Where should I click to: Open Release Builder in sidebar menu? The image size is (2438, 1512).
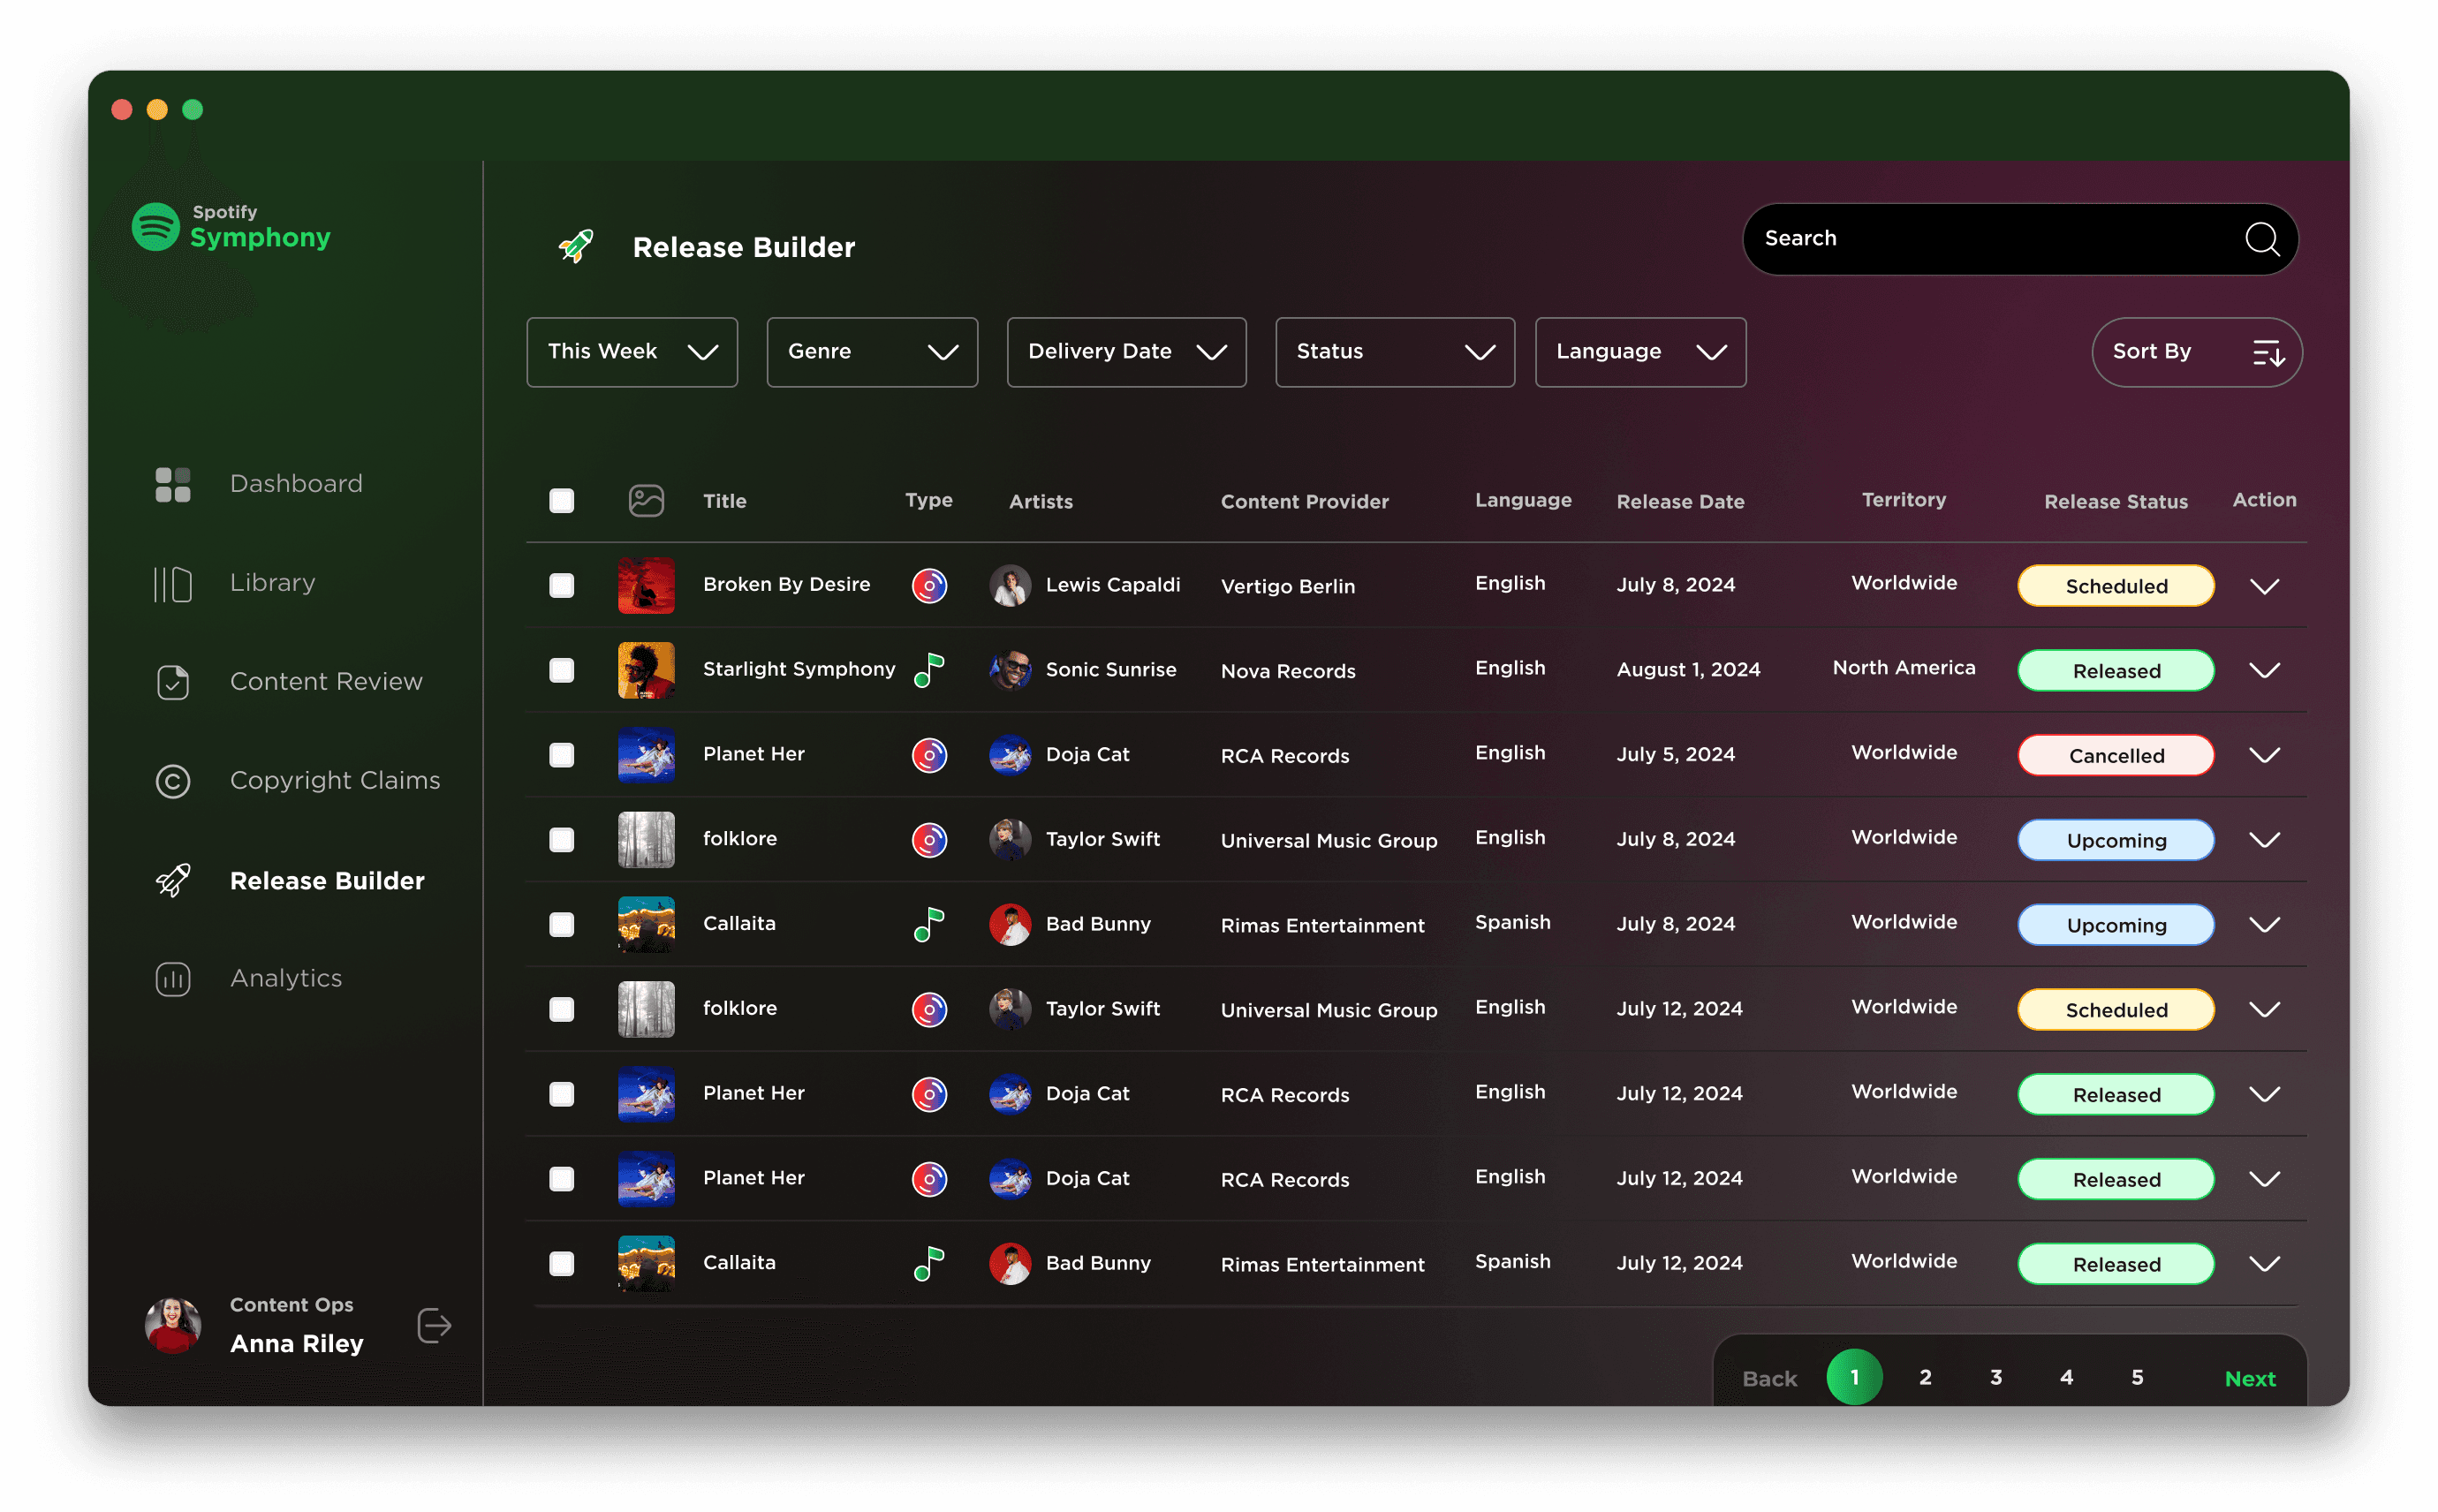pos(326,881)
